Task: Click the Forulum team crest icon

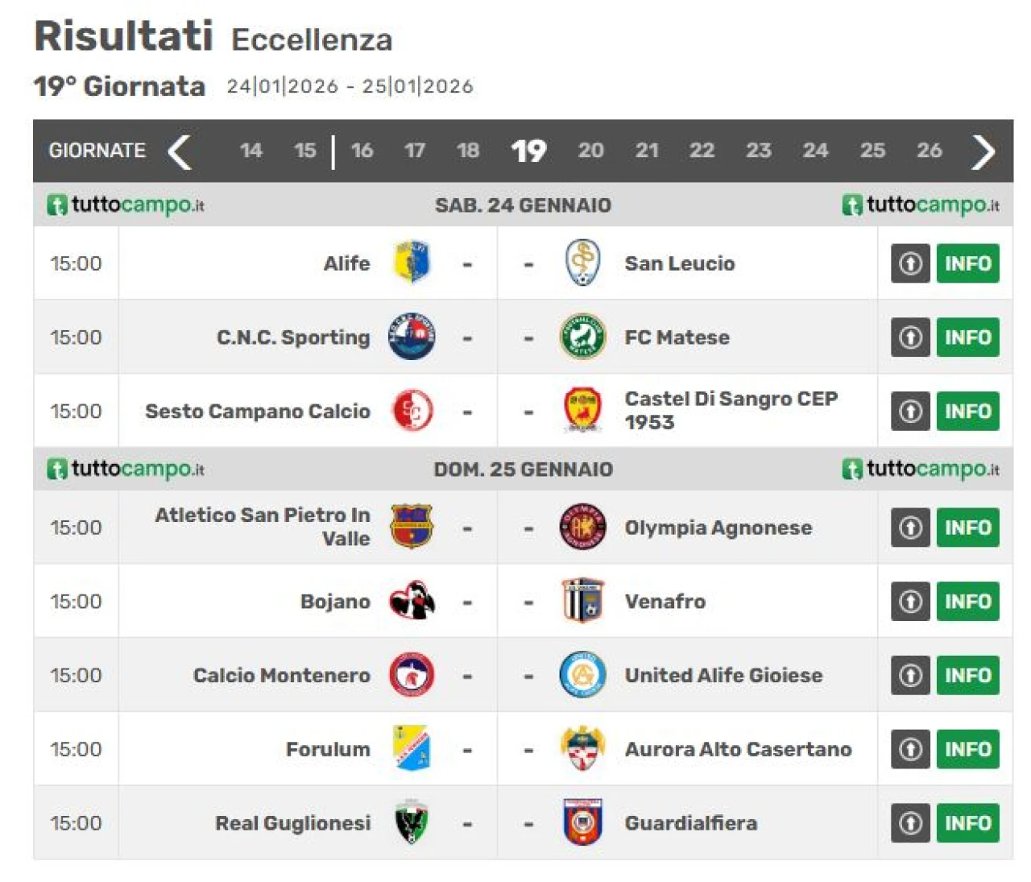Action: tap(412, 748)
